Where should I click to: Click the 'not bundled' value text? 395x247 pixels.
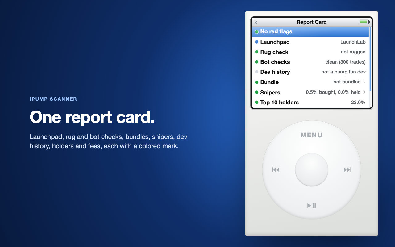point(347,82)
